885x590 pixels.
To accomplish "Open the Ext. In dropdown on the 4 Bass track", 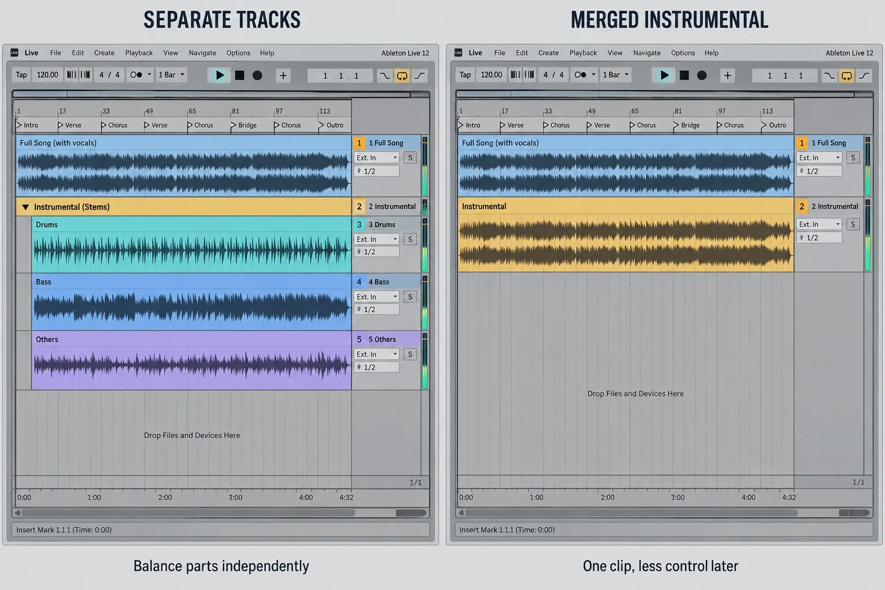I will coord(377,297).
